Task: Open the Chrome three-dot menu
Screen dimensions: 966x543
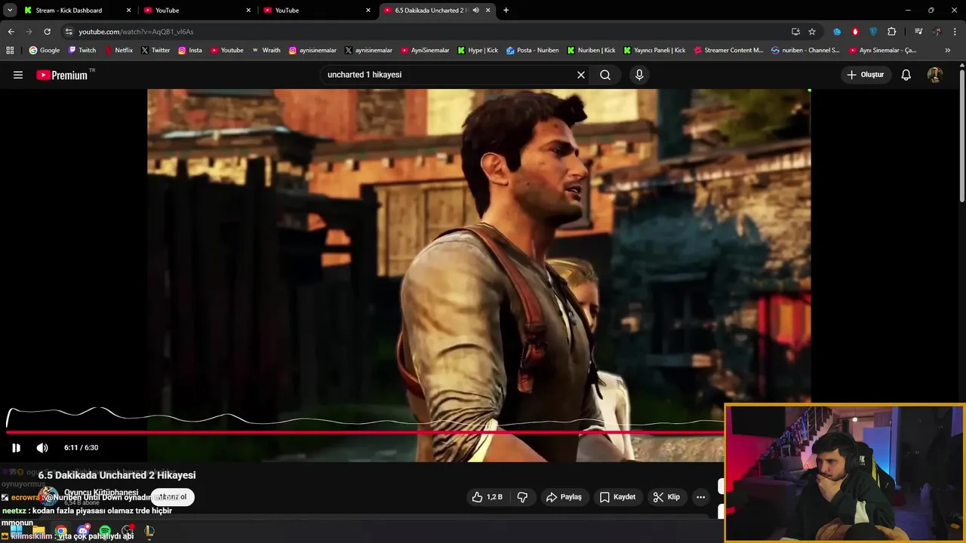Action: pos(955,32)
